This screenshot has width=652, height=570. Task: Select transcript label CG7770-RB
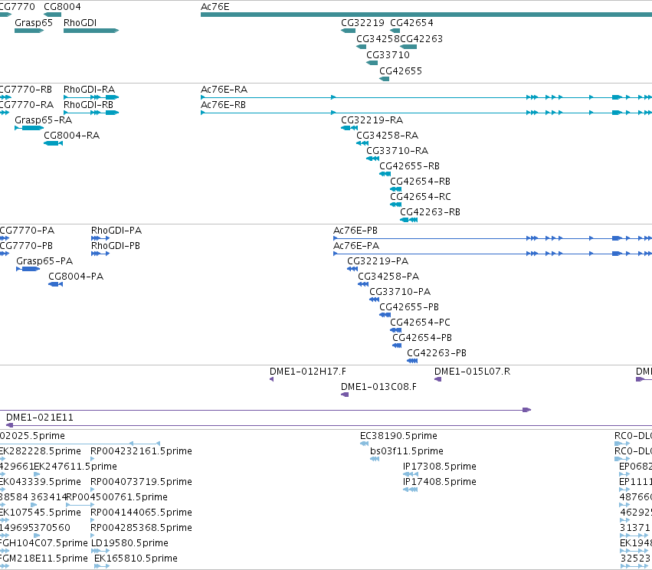(26, 90)
